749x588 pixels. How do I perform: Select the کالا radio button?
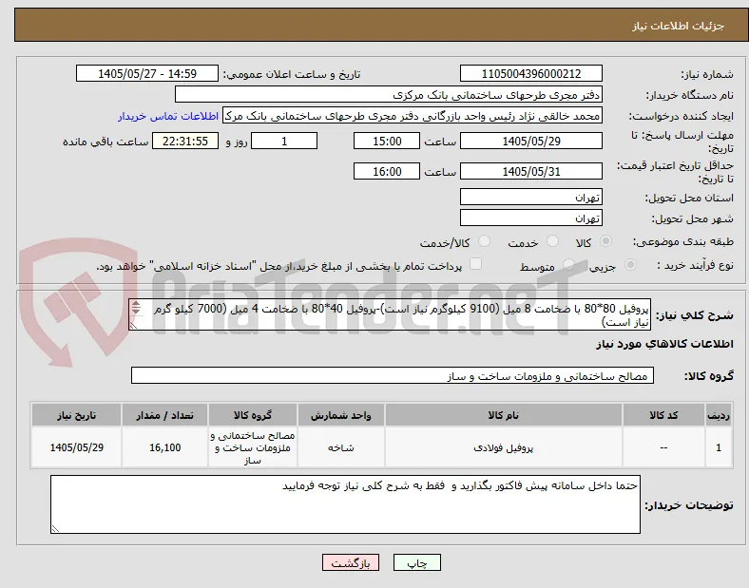point(605,241)
